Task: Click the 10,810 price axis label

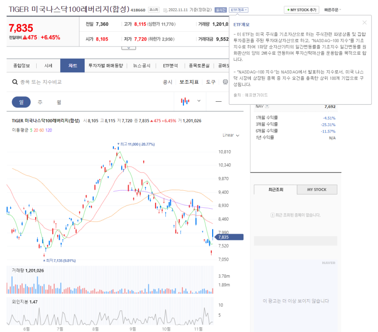Action: pyautogui.click(x=224, y=152)
